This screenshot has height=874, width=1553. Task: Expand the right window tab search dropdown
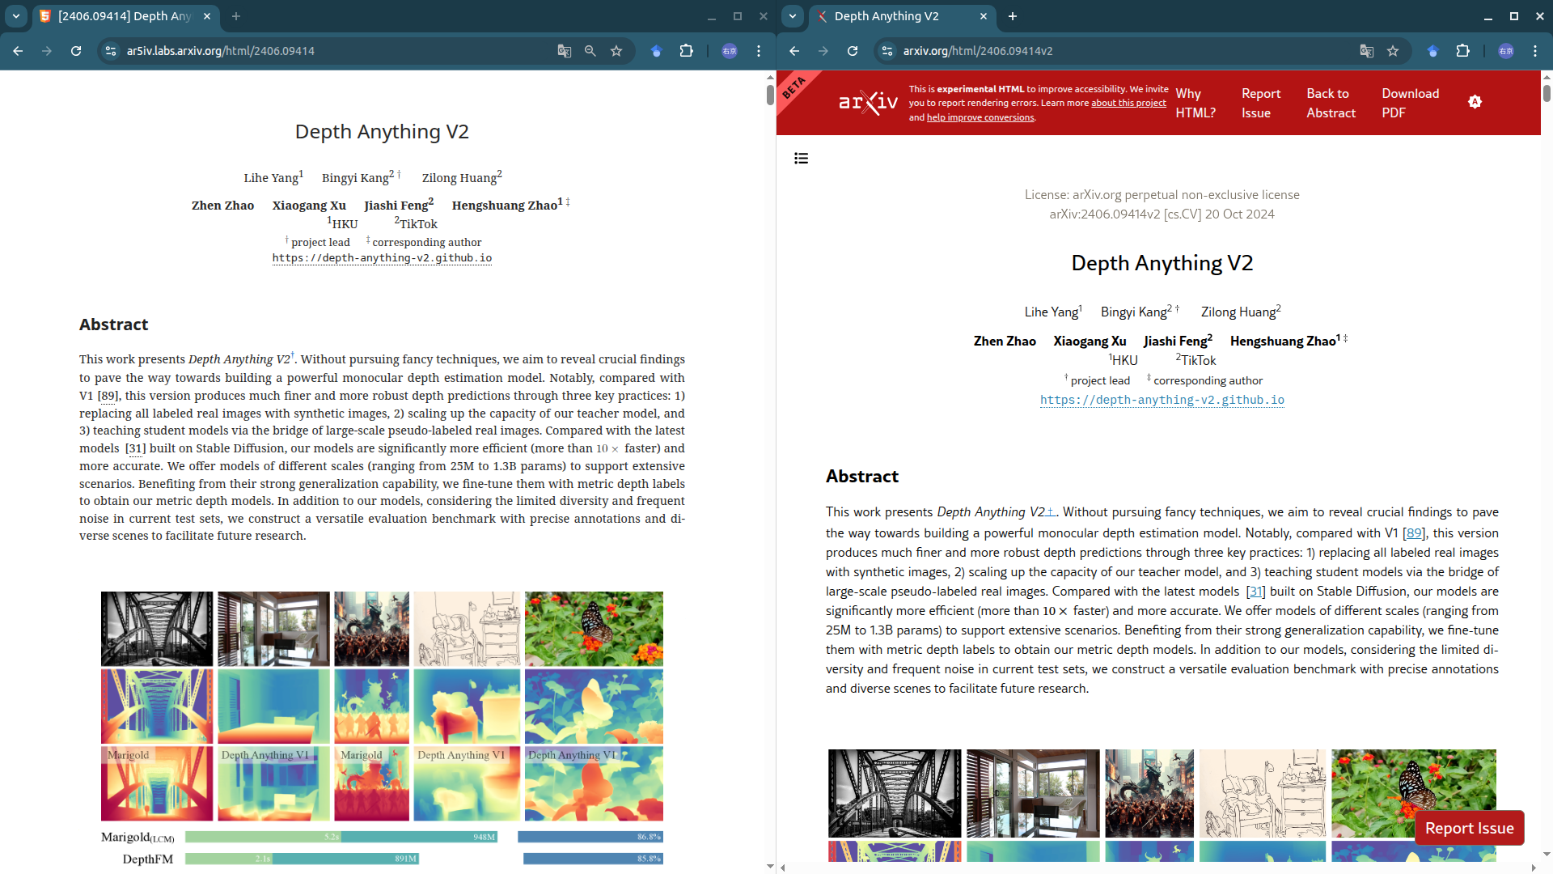point(793,16)
